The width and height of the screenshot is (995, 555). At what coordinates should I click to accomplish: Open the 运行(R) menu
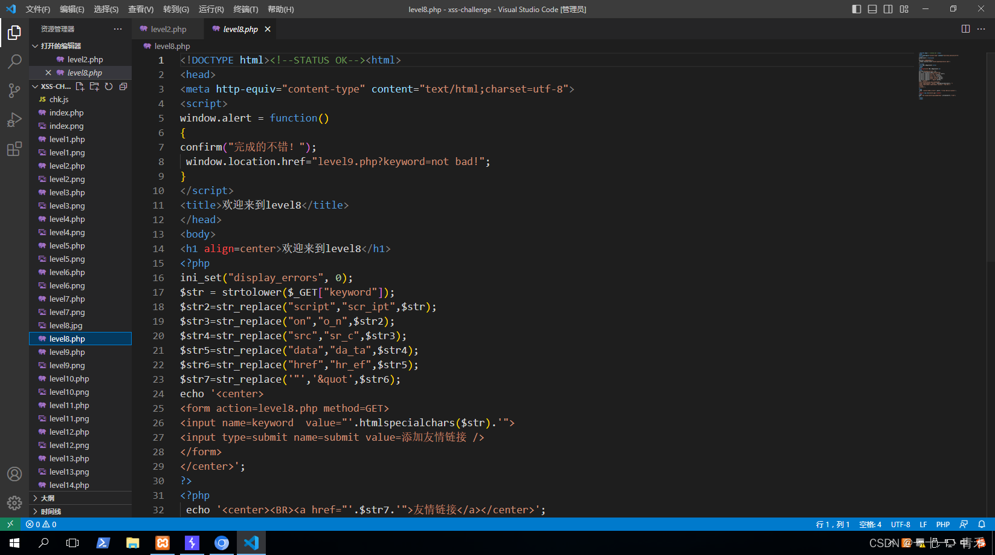tap(211, 9)
